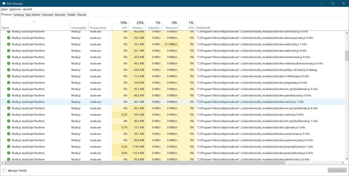
Task: Sort by the Datenträger column header
Action: [x=154, y=25]
